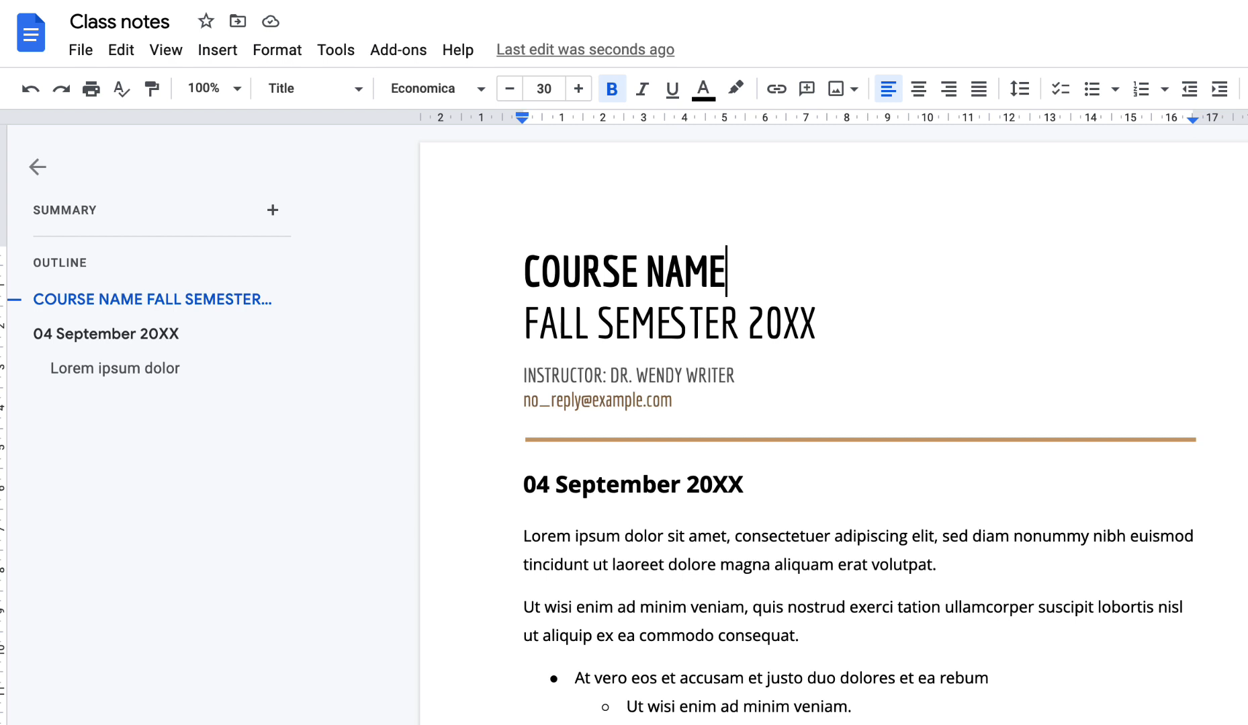The height and width of the screenshot is (725, 1248).
Task: Open the highlight color picker
Action: [736, 89]
